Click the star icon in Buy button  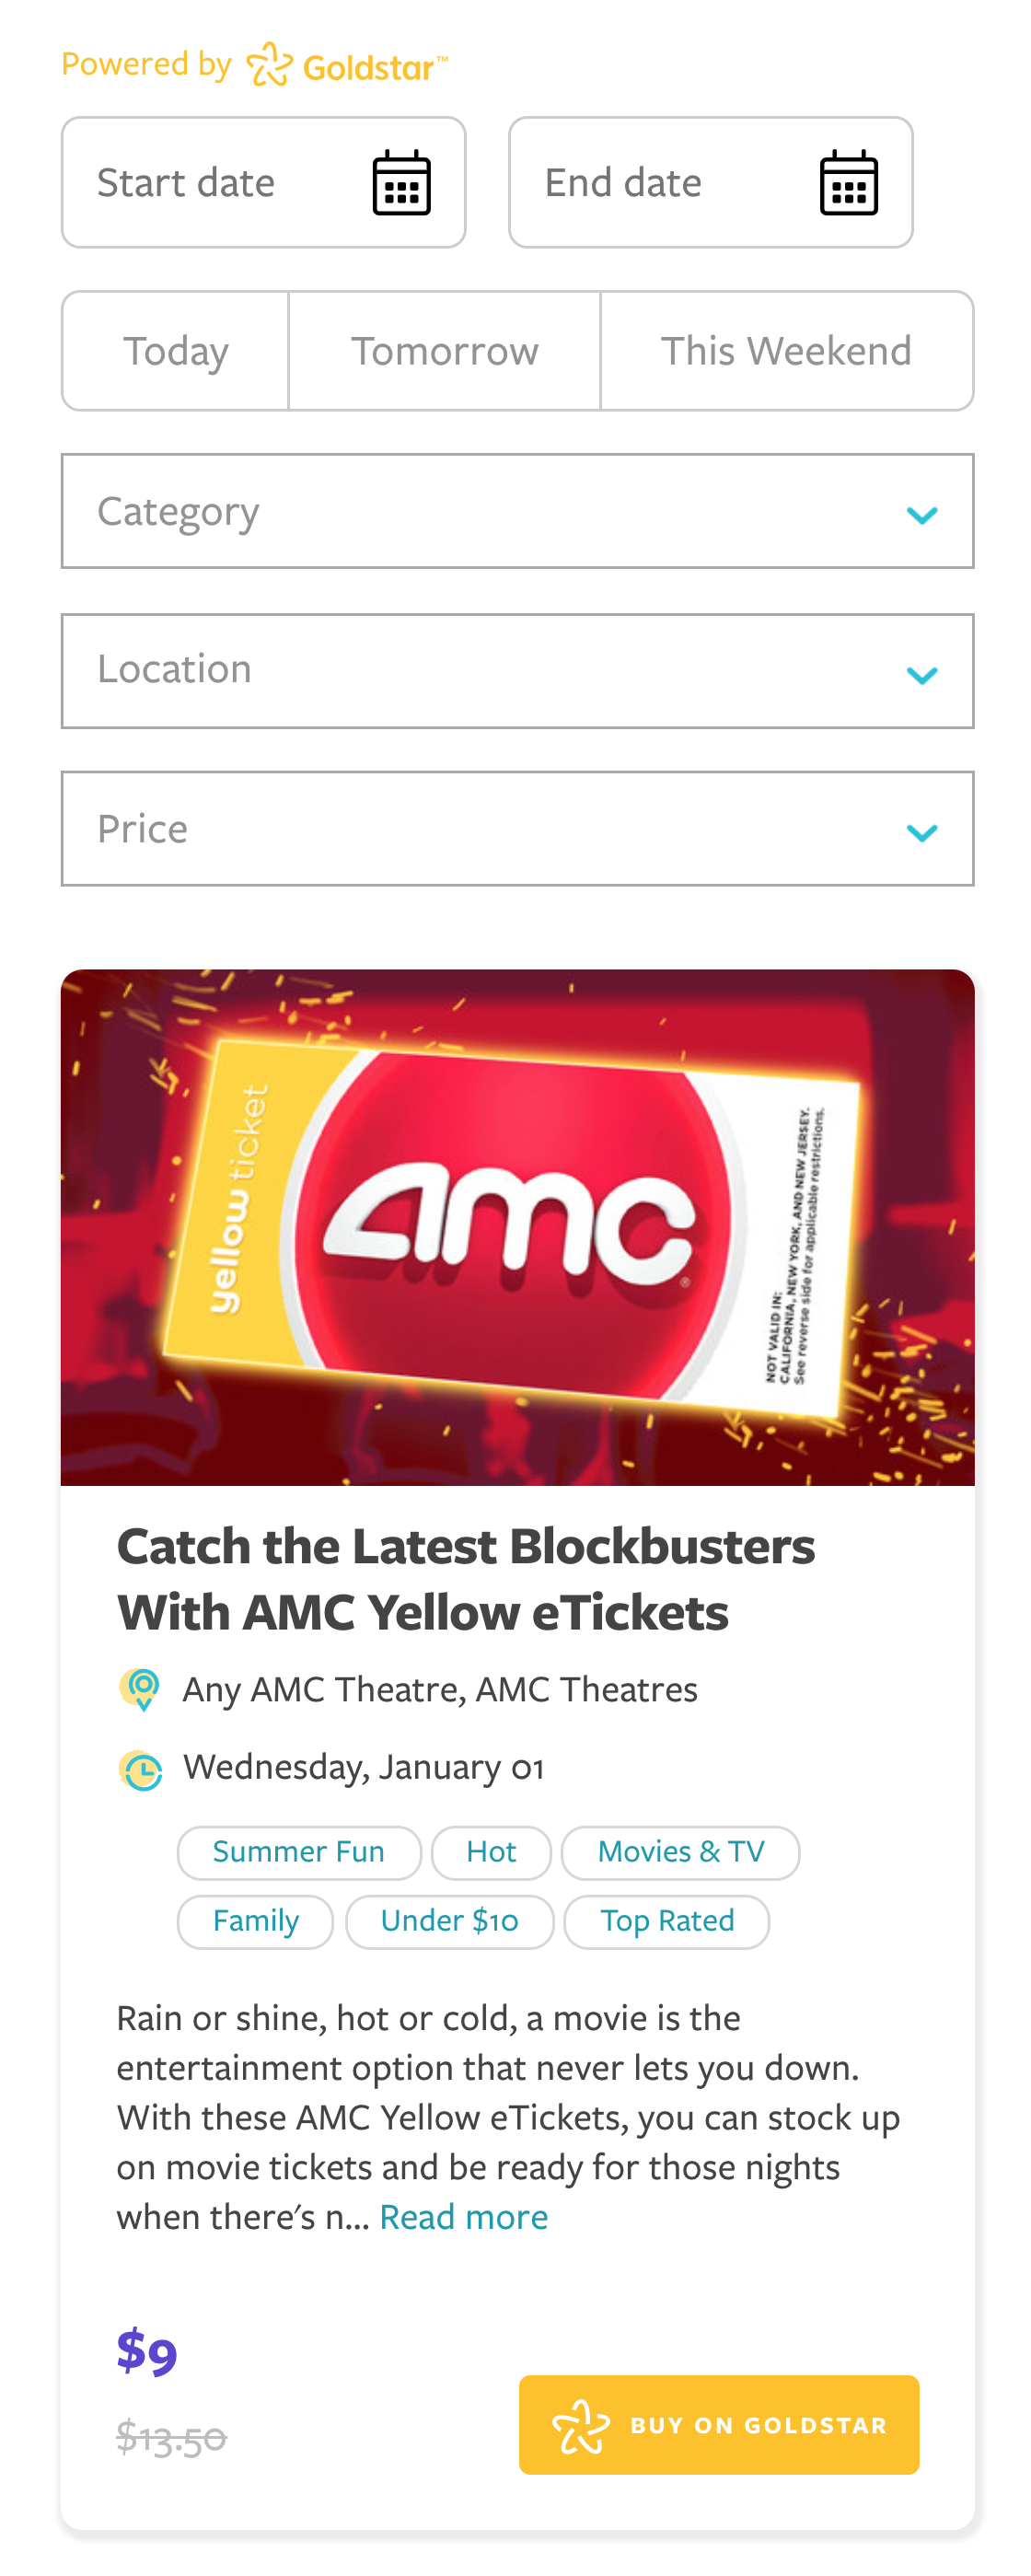click(580, 2425)
